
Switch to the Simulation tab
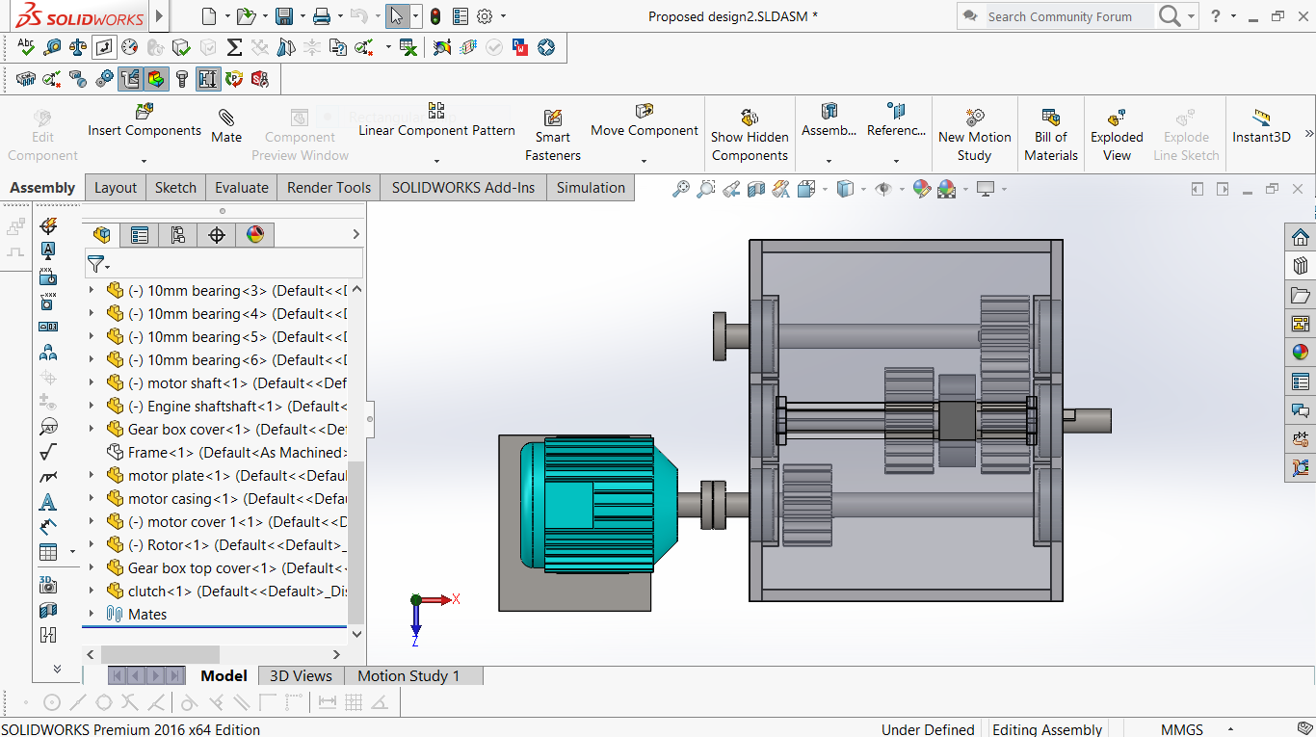[591, 188]
